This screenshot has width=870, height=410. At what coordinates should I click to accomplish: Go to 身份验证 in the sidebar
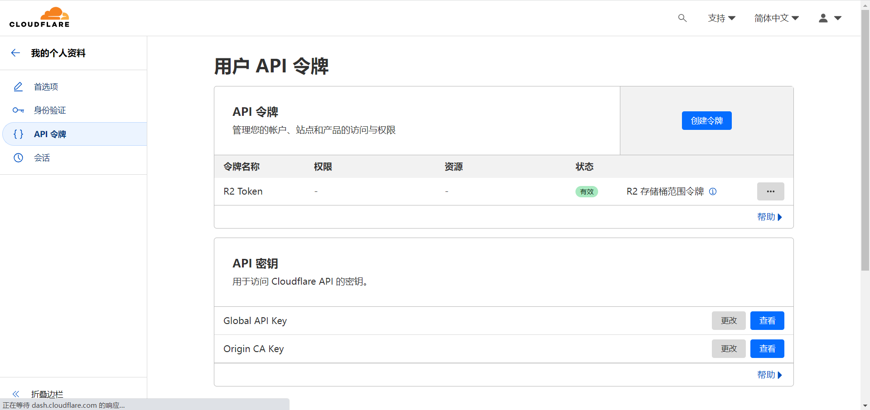pyautogui.click(x=50, y=110)
